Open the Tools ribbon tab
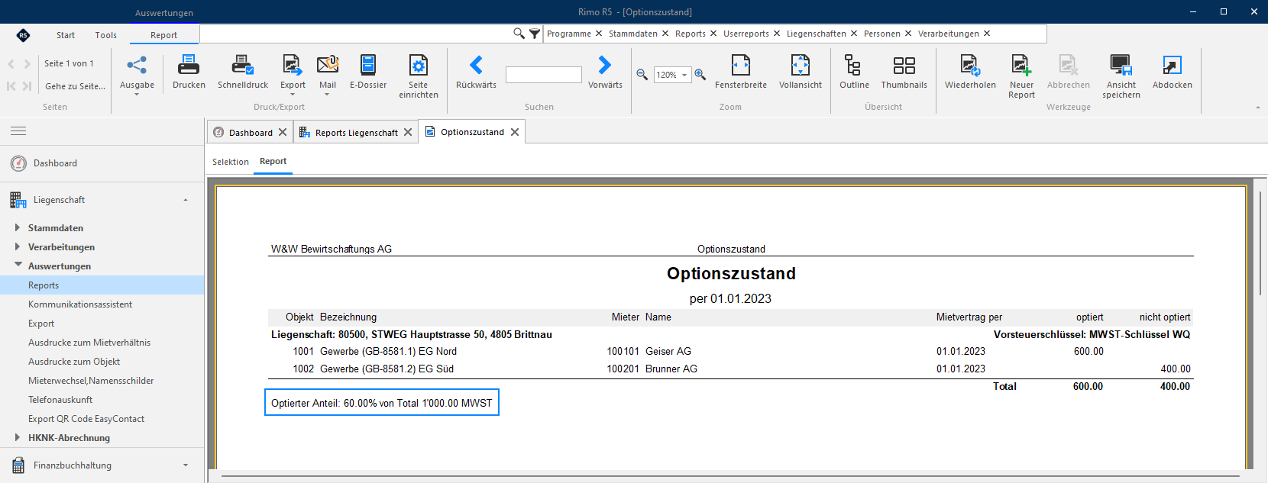The height and width of the screenshot is (483, 1268). pos(106,35)
